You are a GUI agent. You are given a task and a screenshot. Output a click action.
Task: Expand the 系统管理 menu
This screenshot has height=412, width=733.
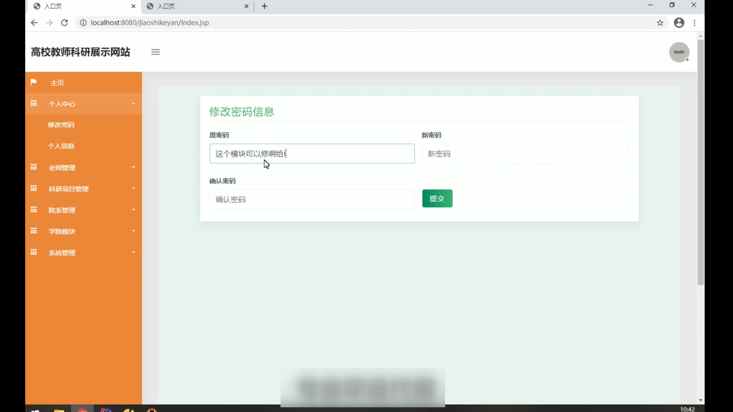(x=83, y=253)
